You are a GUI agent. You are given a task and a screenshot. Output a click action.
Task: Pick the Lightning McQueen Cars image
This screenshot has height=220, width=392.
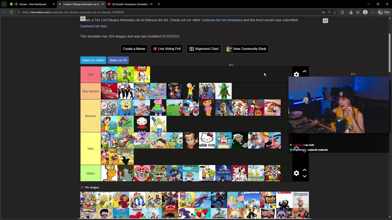click(109, 91)
